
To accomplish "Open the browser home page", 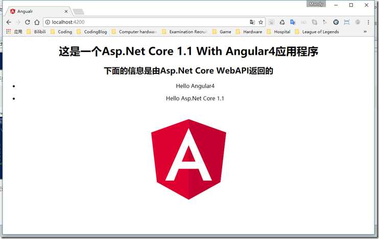I will pos(37,22).
